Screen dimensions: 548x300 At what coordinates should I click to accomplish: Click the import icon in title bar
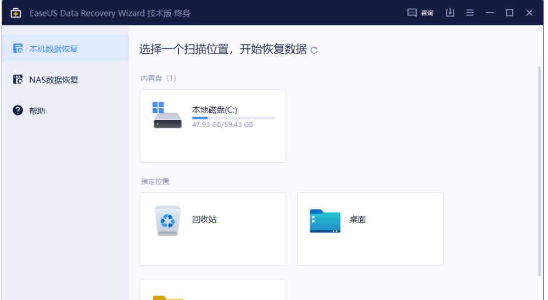(450, 13)
